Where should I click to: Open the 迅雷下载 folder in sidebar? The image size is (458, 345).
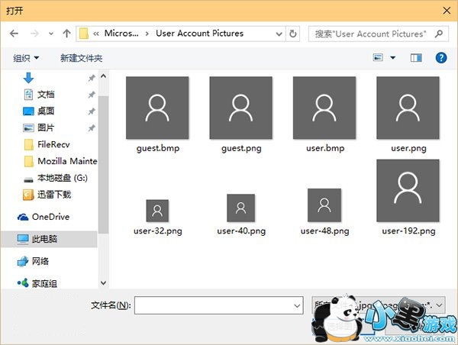point(56,194)
